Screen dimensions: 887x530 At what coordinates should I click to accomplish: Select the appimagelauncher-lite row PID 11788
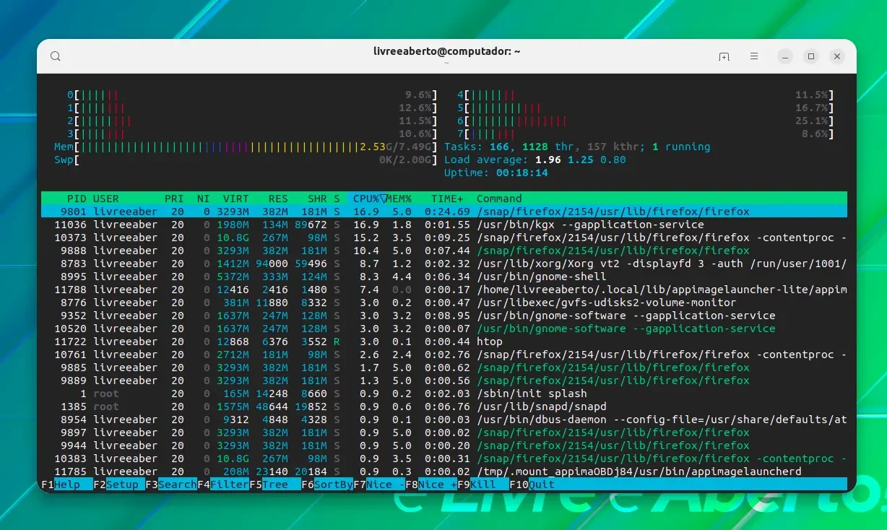(x=444, y=290)
